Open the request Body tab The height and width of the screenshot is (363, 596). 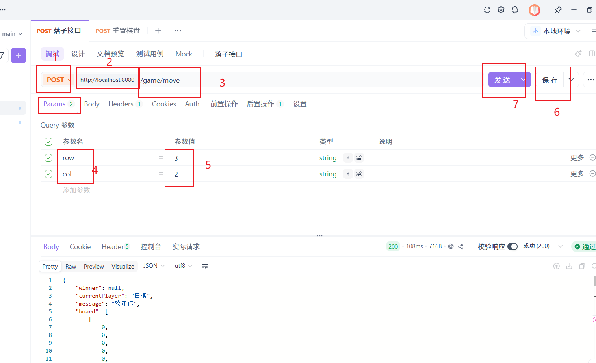(x=92, y=104)
